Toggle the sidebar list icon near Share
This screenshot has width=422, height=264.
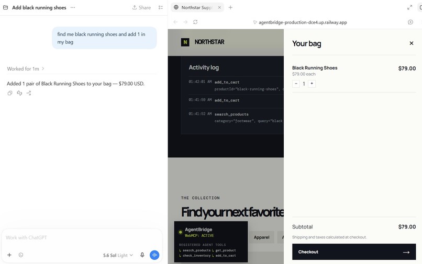click(161, 7)
